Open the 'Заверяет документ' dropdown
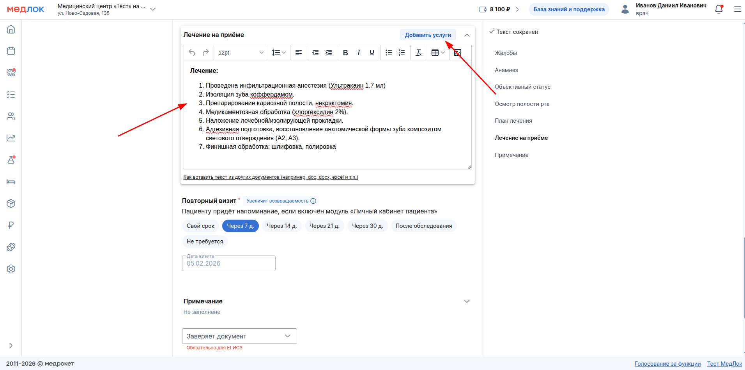The image size is (745, 370). [239, 336]
